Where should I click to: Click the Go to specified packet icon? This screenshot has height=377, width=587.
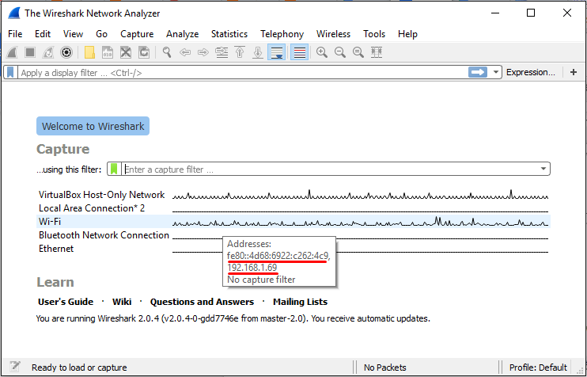coord(222,52)
